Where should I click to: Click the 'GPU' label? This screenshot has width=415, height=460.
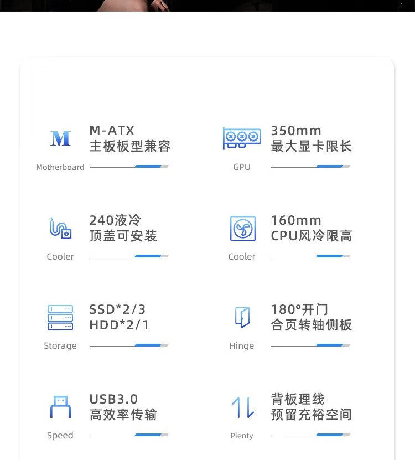point(242,167)
